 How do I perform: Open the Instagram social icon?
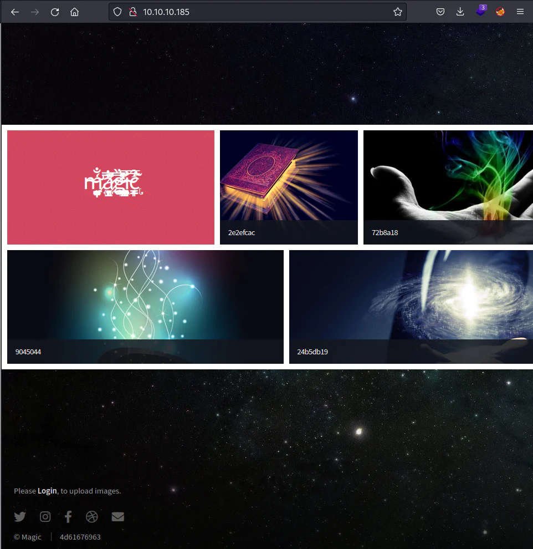(45, 516)
